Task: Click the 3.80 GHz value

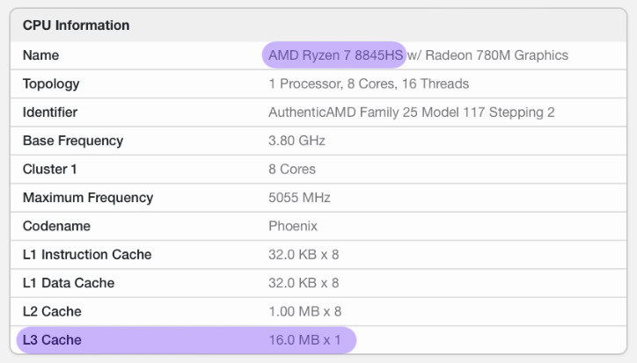Action: pos(297,141)
